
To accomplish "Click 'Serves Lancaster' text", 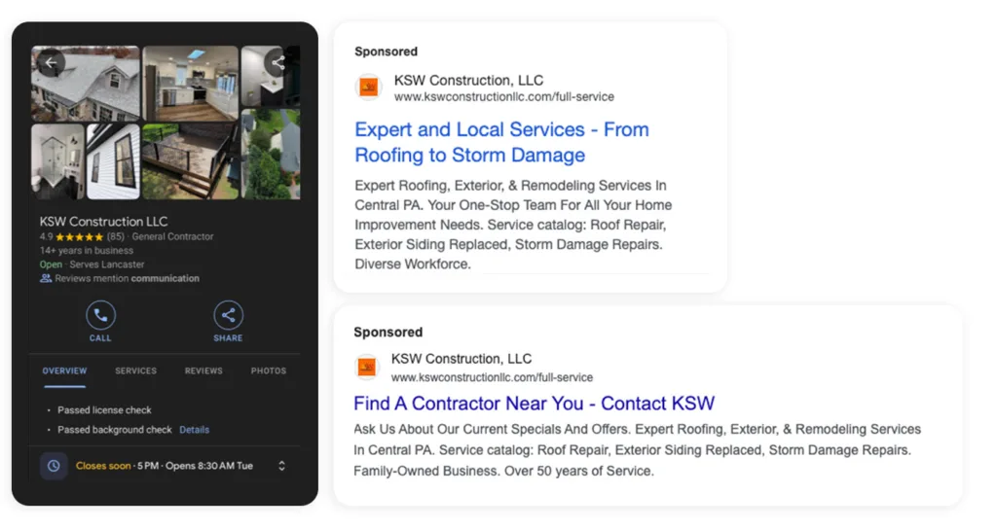I will 107,264.
